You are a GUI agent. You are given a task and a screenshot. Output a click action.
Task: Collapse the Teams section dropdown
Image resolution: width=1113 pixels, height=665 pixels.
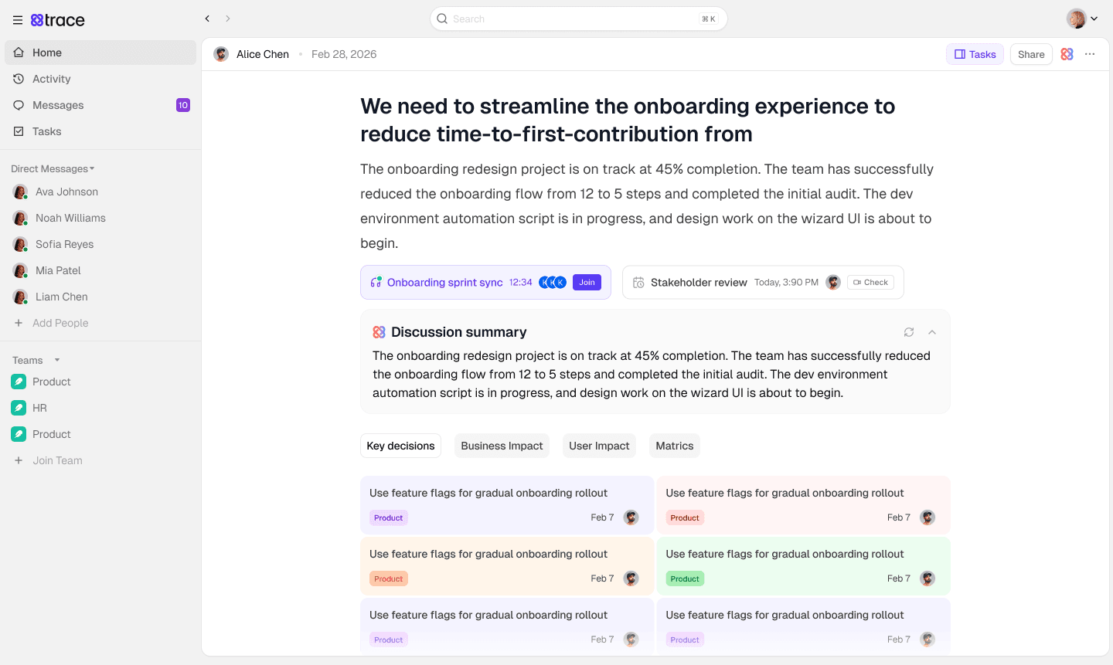coord(57,360)
